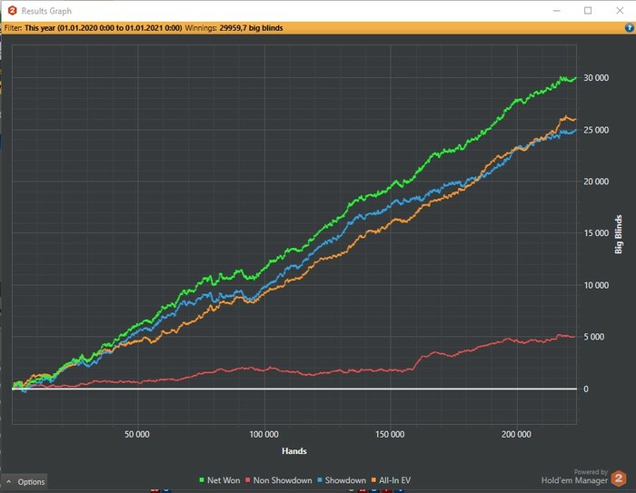
Task: Click the Winnings 29959,7 big blinds value
Action: click(251, 28)
